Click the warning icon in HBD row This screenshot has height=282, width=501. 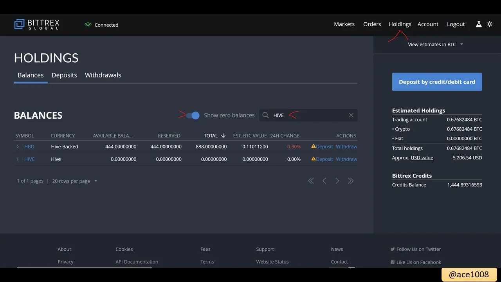coord(314,146)
